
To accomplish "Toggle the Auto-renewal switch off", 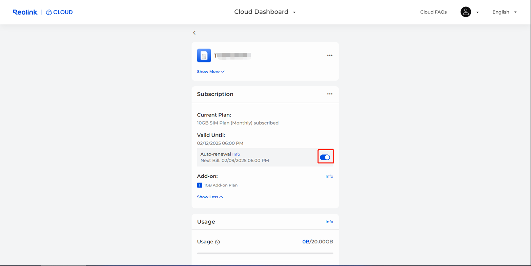I will [x=325, y=157].
